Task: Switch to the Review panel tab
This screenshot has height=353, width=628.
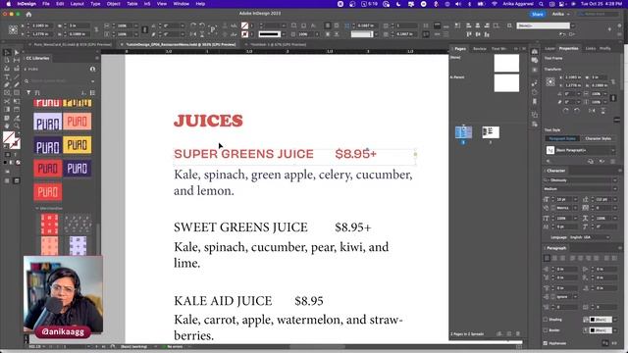Action: [480, 49]
